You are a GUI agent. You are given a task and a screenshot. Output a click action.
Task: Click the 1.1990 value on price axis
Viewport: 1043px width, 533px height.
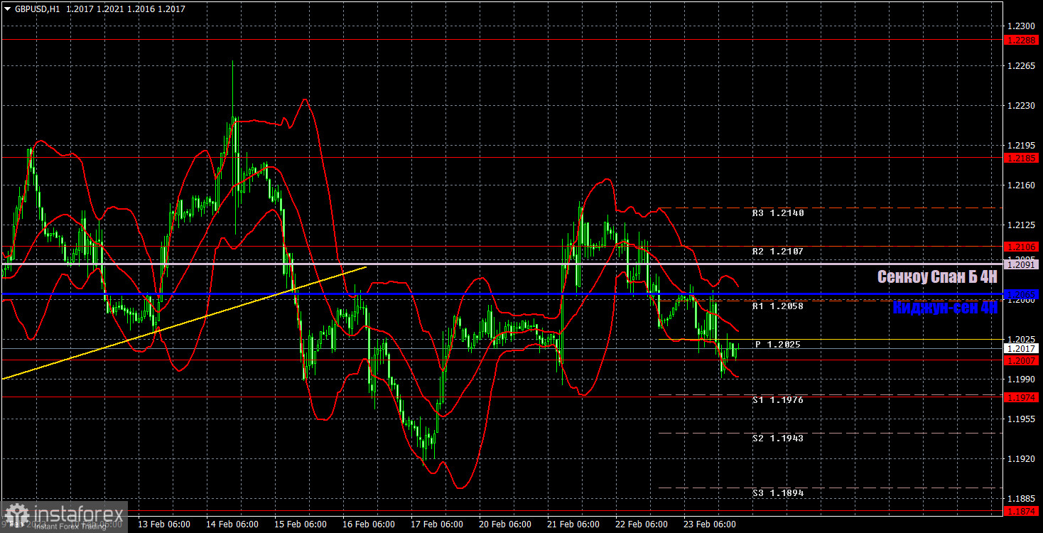point(1020,379)
